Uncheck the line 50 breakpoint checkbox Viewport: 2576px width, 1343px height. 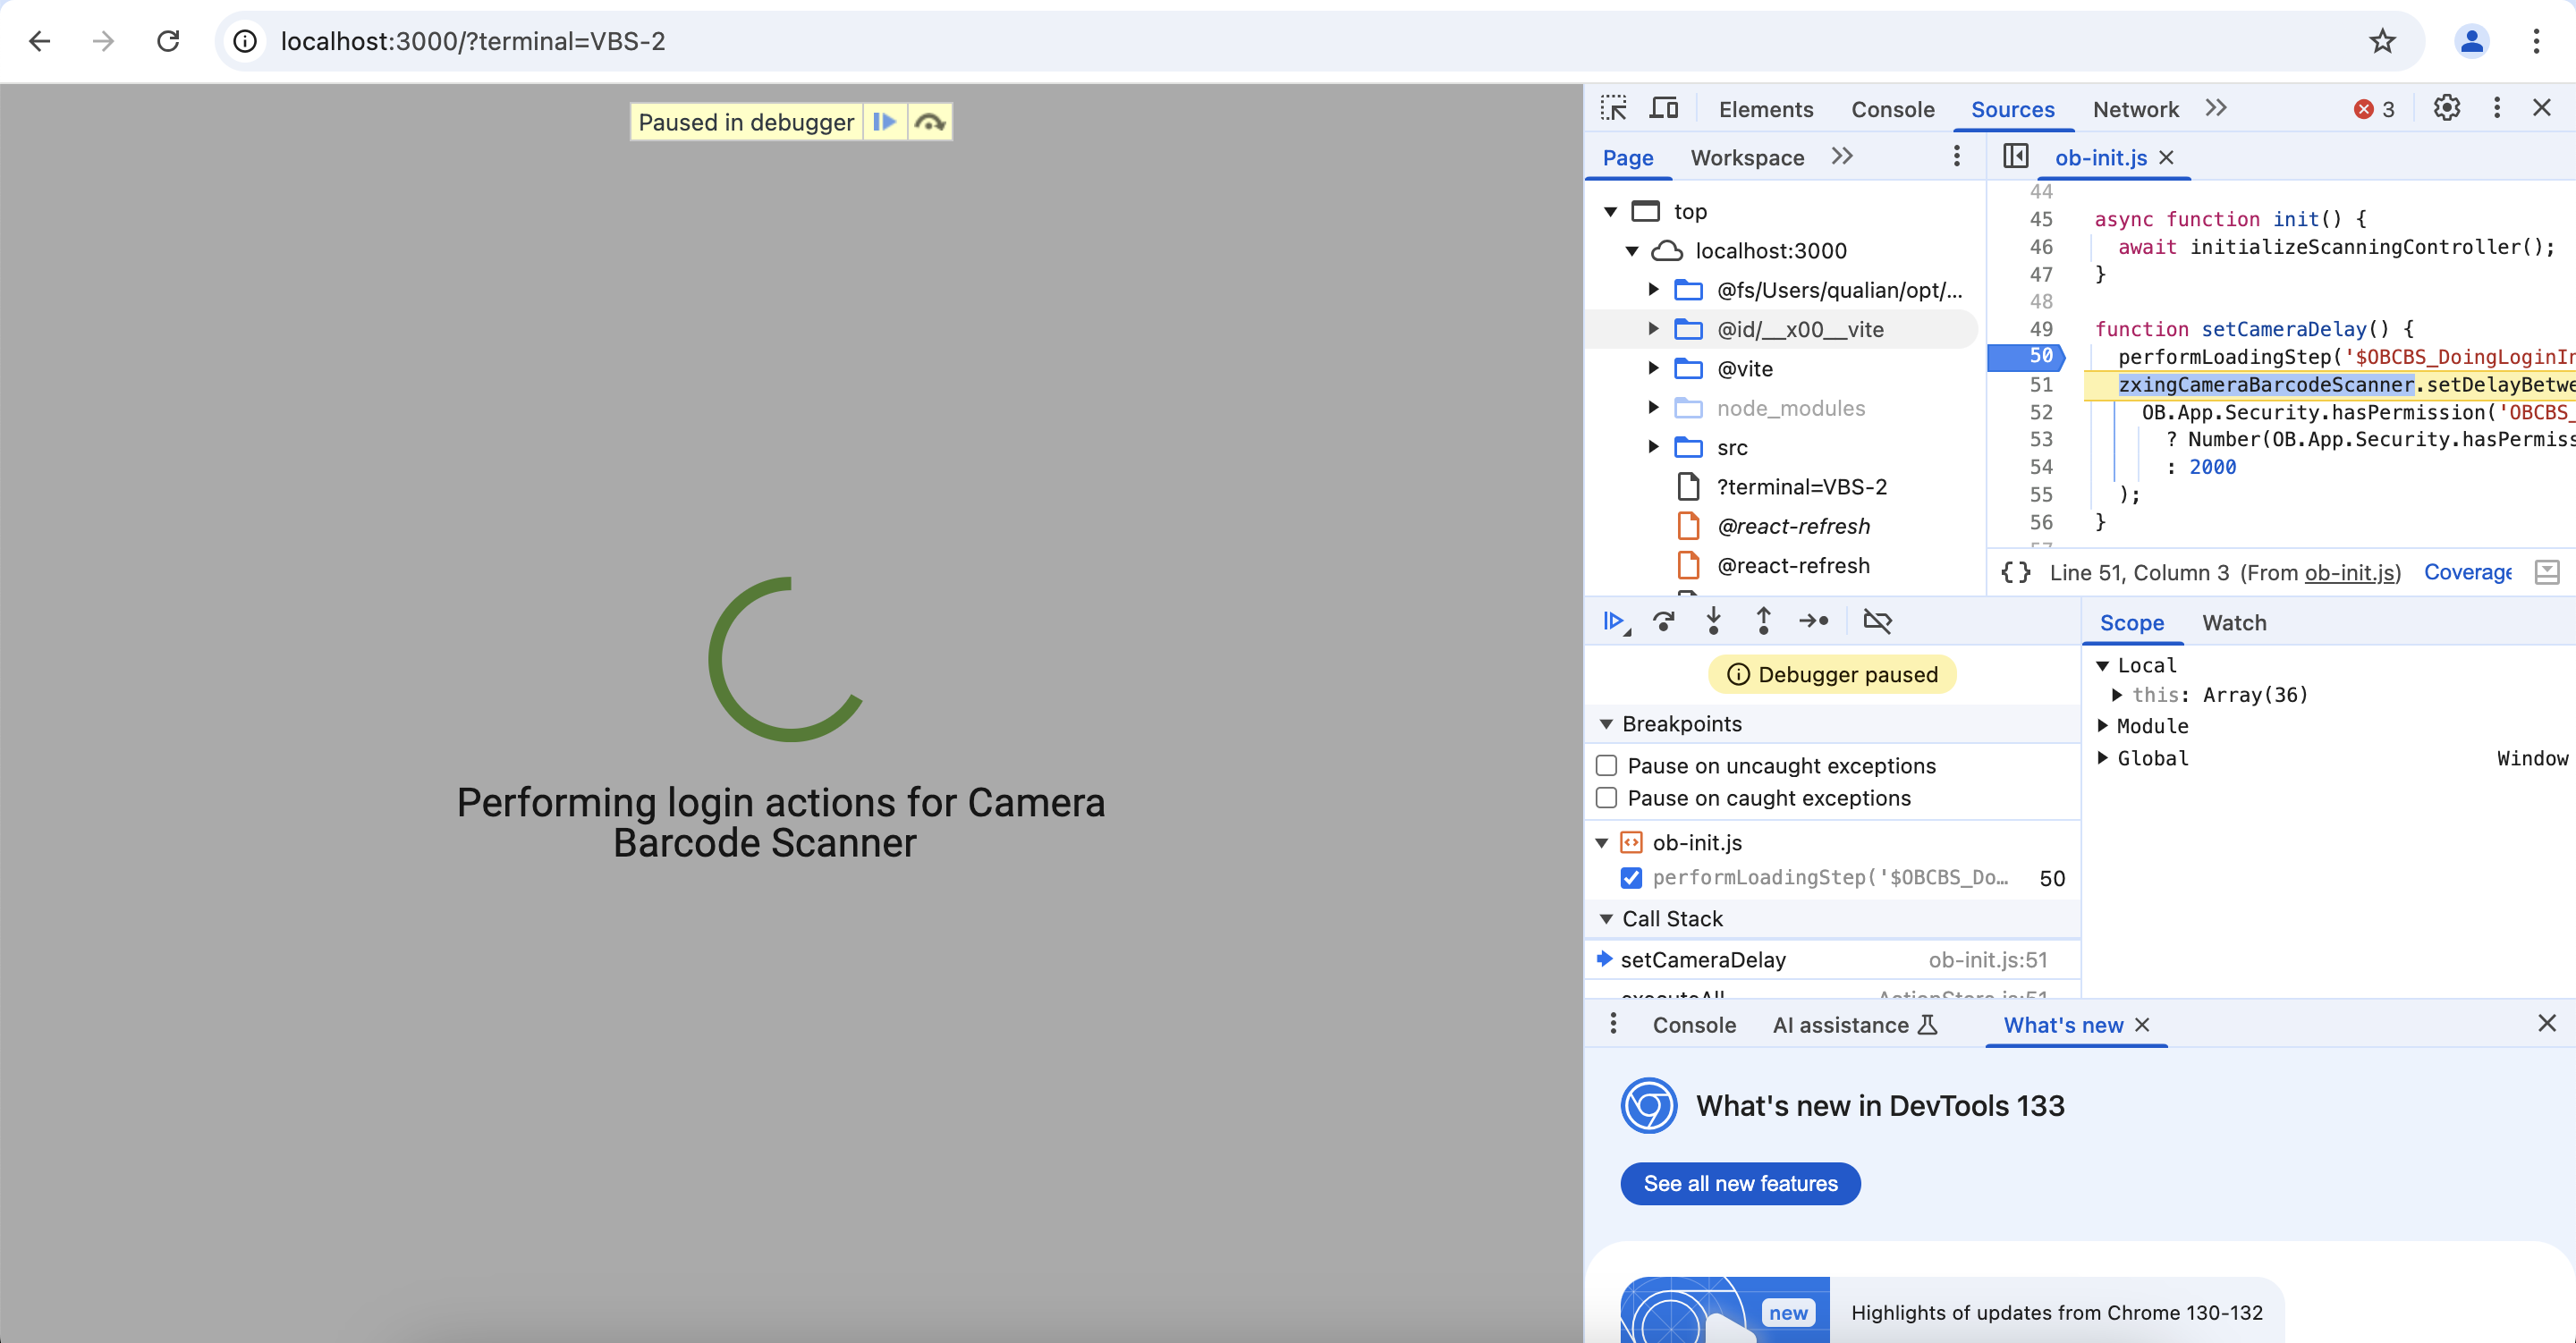click(1631, 877)
